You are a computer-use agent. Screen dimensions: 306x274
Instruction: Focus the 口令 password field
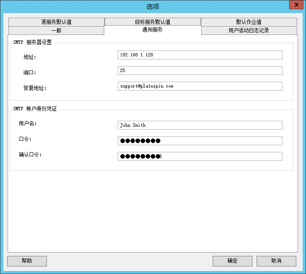pyautogui.click(x=200, y=141)
